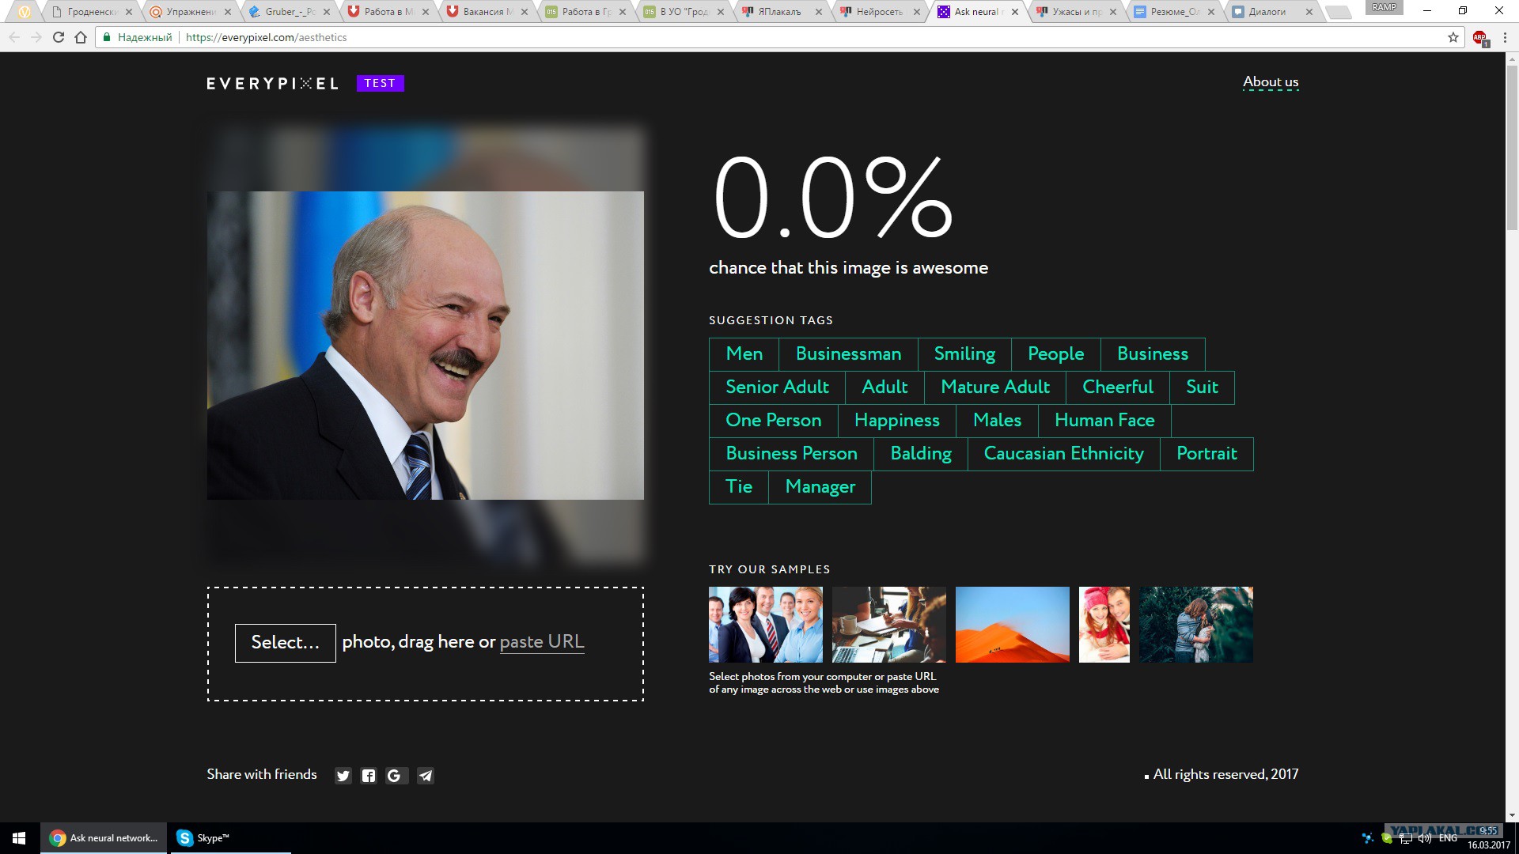Click the Balding suggestion tag
Screen dimensions: 1519x854
click(x=921, y=454)
